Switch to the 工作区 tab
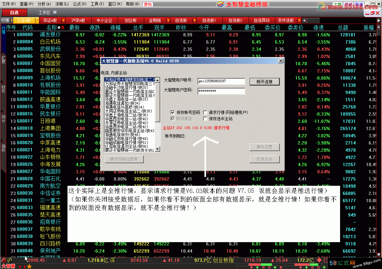 click(44, 12)
